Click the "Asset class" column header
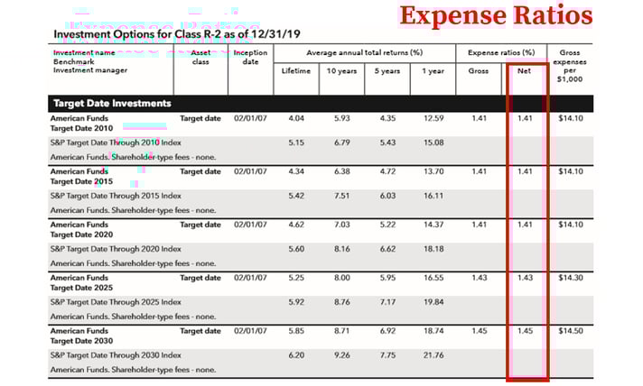This screenshot has height=386, width=643. 200,58
